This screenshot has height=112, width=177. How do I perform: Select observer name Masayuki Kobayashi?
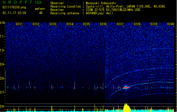point(101,3)
